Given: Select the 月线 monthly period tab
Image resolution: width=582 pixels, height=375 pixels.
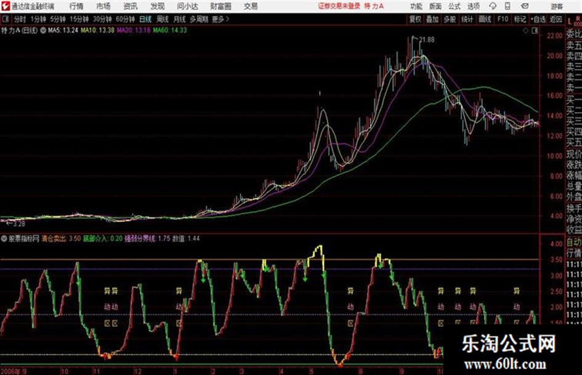Looking at the screenshot, I should [180, 19].
